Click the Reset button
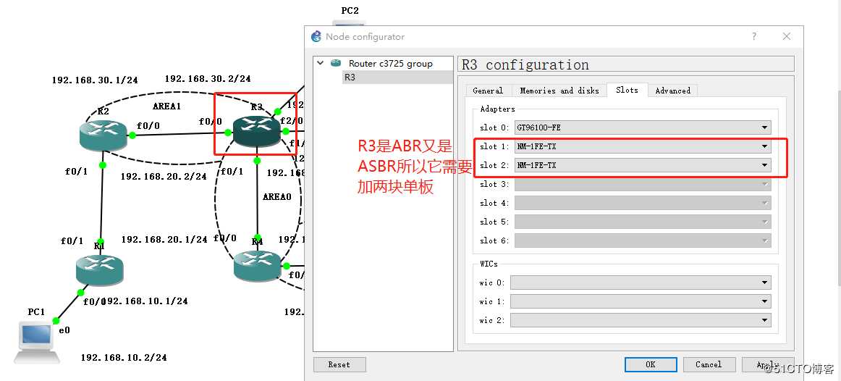841x381 pixels. click(x=339, y=364)
